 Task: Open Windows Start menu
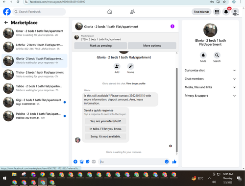point(4,178)
